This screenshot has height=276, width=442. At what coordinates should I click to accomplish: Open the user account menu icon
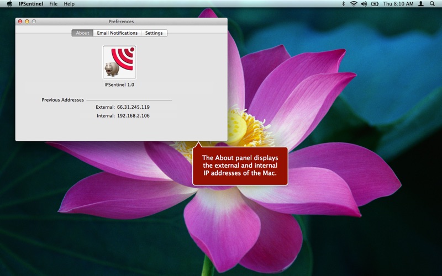[421, 4]
